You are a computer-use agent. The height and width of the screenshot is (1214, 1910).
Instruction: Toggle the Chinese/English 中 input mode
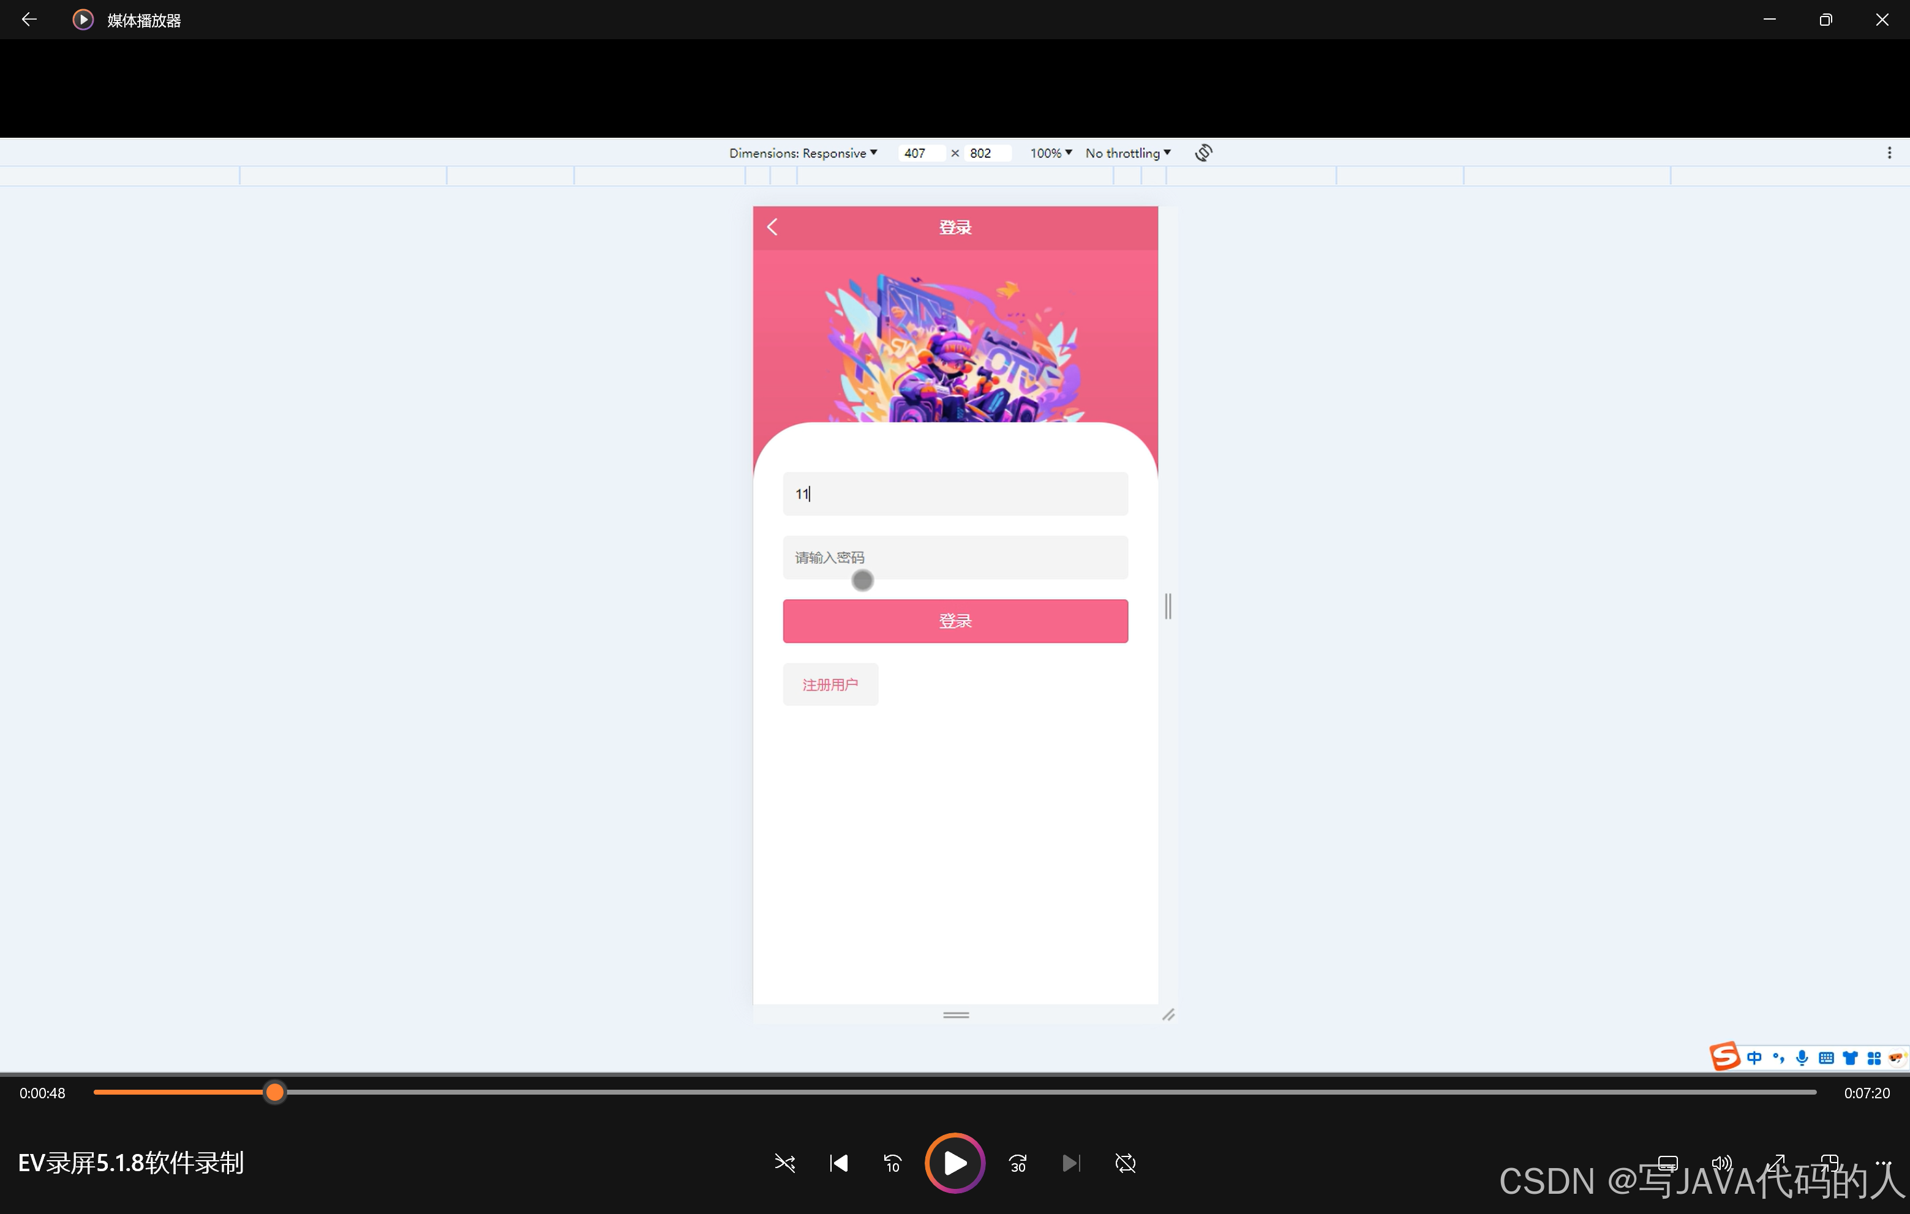(1754, 1057)
